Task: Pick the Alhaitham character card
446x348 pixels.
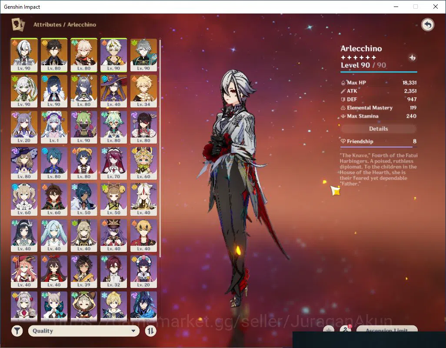Action: [x=143, y=55]
